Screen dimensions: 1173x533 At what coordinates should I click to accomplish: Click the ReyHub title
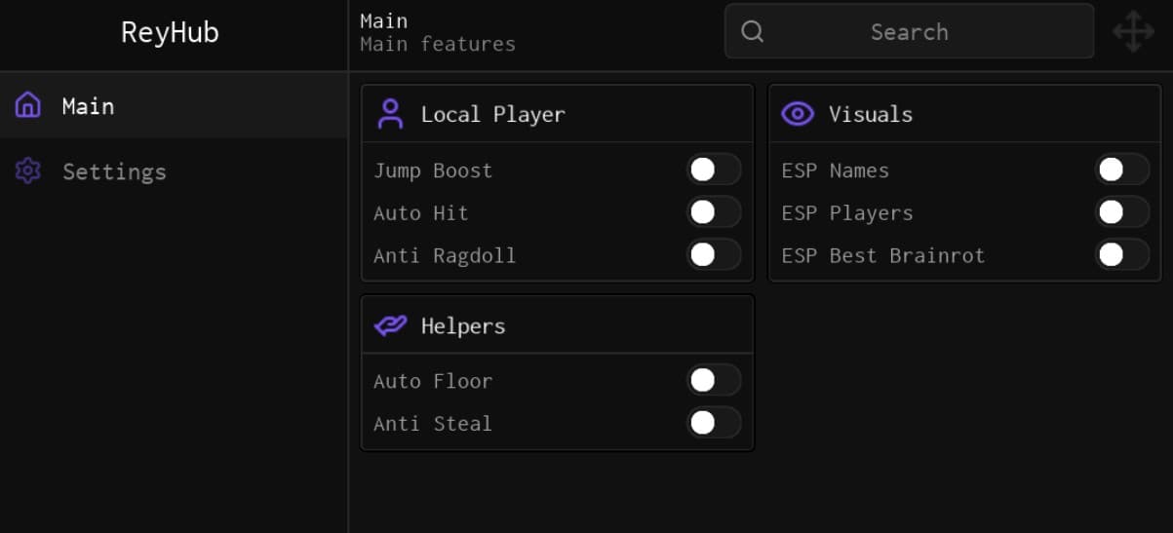(170, 32)
